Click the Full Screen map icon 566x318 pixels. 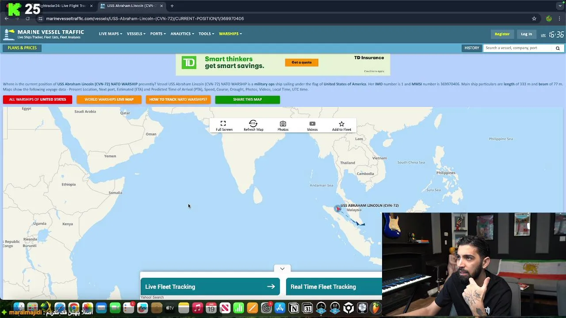pyautogui.click(x=223, y=124)
